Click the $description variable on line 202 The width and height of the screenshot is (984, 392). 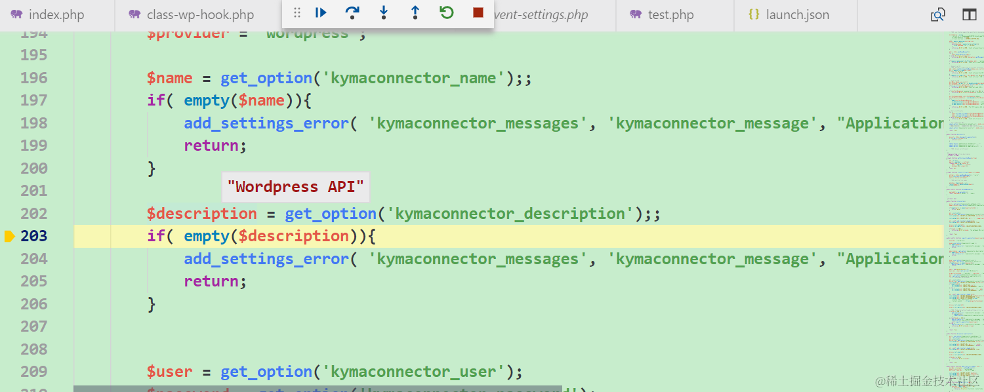202,214
